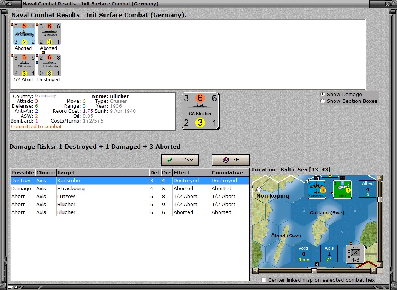This screenshot has height=290, width=397.
Task: Select Show Section Boxes radio button
Action: [322, 101]
